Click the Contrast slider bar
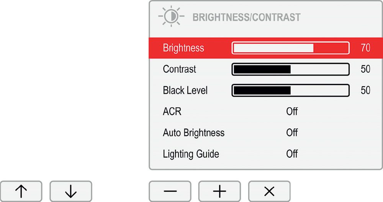The height and width of the screenshot is (202, 383). click(290, 69)
